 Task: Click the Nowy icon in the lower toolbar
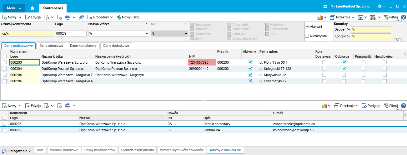click(5, 106)
